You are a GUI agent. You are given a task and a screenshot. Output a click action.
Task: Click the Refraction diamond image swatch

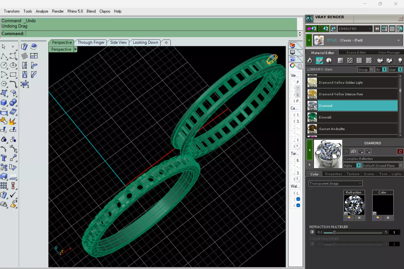point(354,205)
